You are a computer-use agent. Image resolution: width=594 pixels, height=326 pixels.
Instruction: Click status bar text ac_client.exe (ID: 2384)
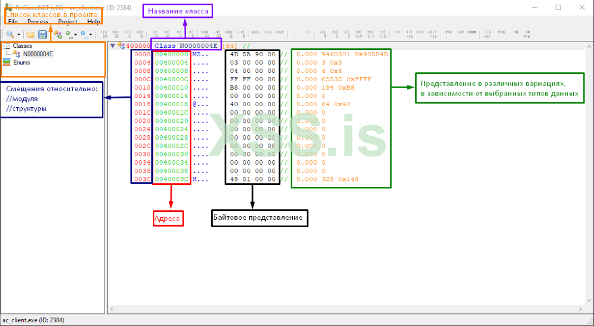coord(33,320)
